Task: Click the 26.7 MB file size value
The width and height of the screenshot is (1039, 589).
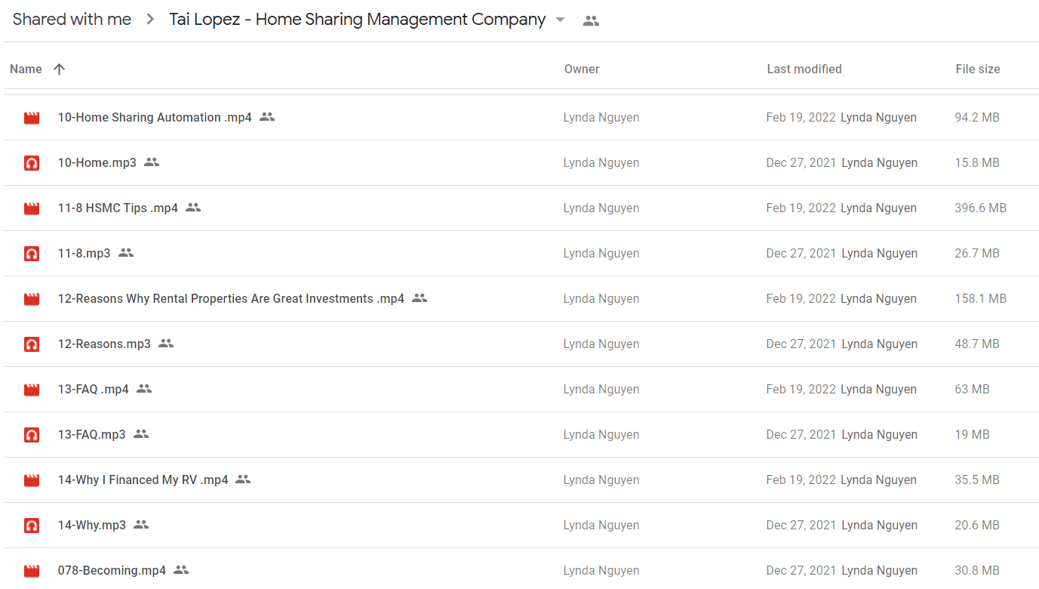Action: pyautogui.click(x=977, y=253)
